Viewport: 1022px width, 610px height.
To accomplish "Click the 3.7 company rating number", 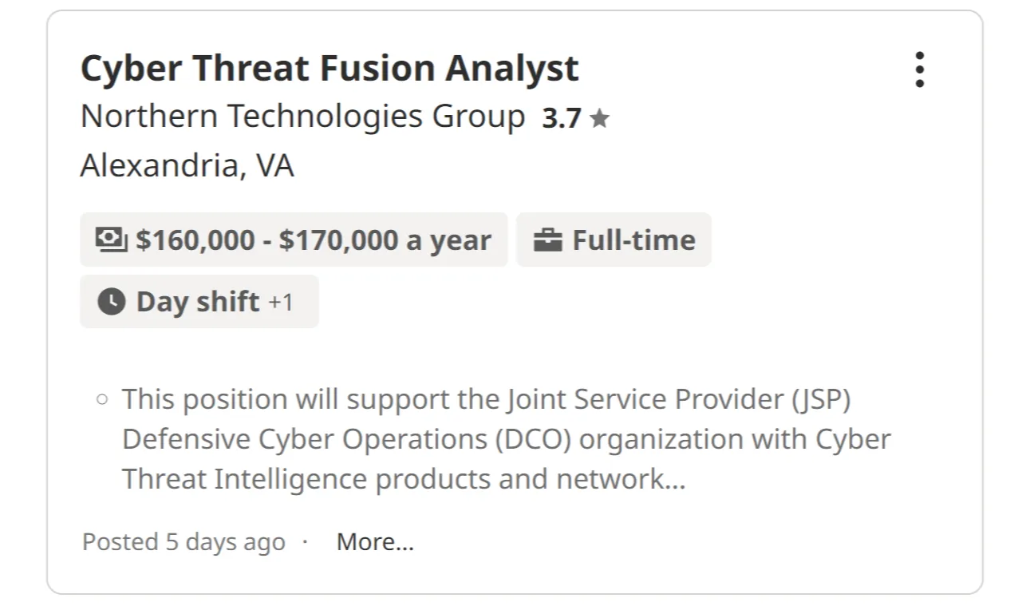I will pos(562,119).
